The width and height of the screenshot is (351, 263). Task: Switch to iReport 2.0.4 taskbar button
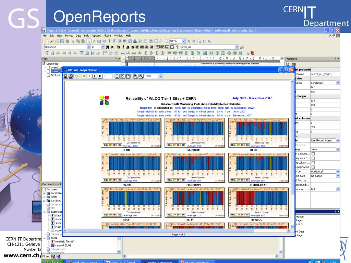pos(122,262)
